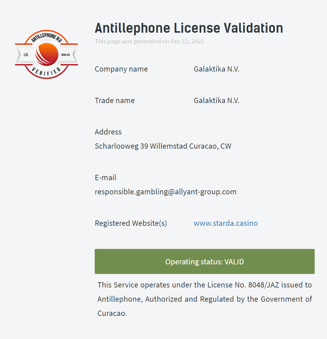Click Galaktika N.V. company name value
This screenshot has width=327, height=339.
pos(217,69)
